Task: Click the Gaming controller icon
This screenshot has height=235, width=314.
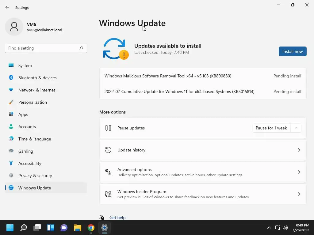Action: pos(11,151)
